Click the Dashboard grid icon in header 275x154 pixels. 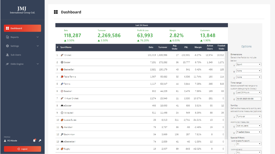(56, 12)
